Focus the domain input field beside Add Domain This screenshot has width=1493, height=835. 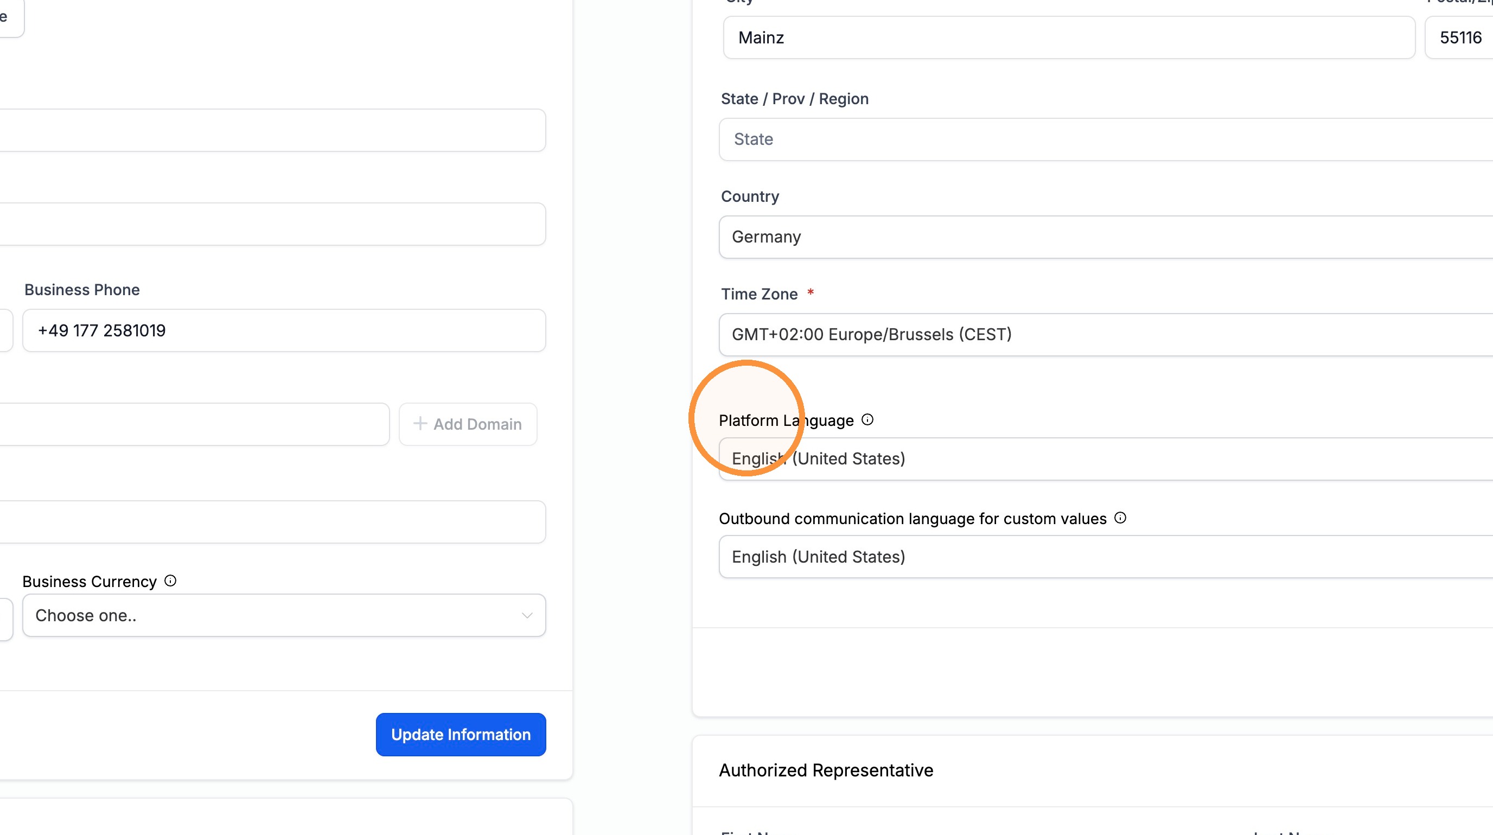coord(194,424)
